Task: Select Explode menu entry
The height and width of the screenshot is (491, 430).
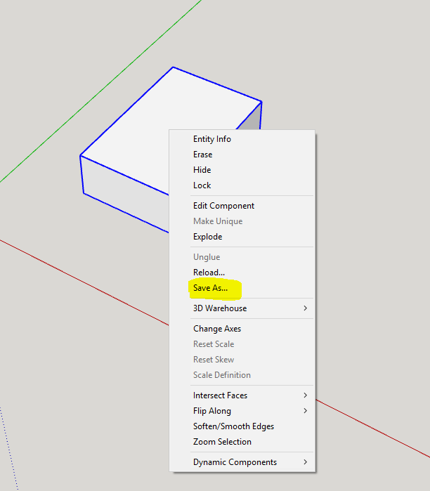Action: click(x=242, y=237)
